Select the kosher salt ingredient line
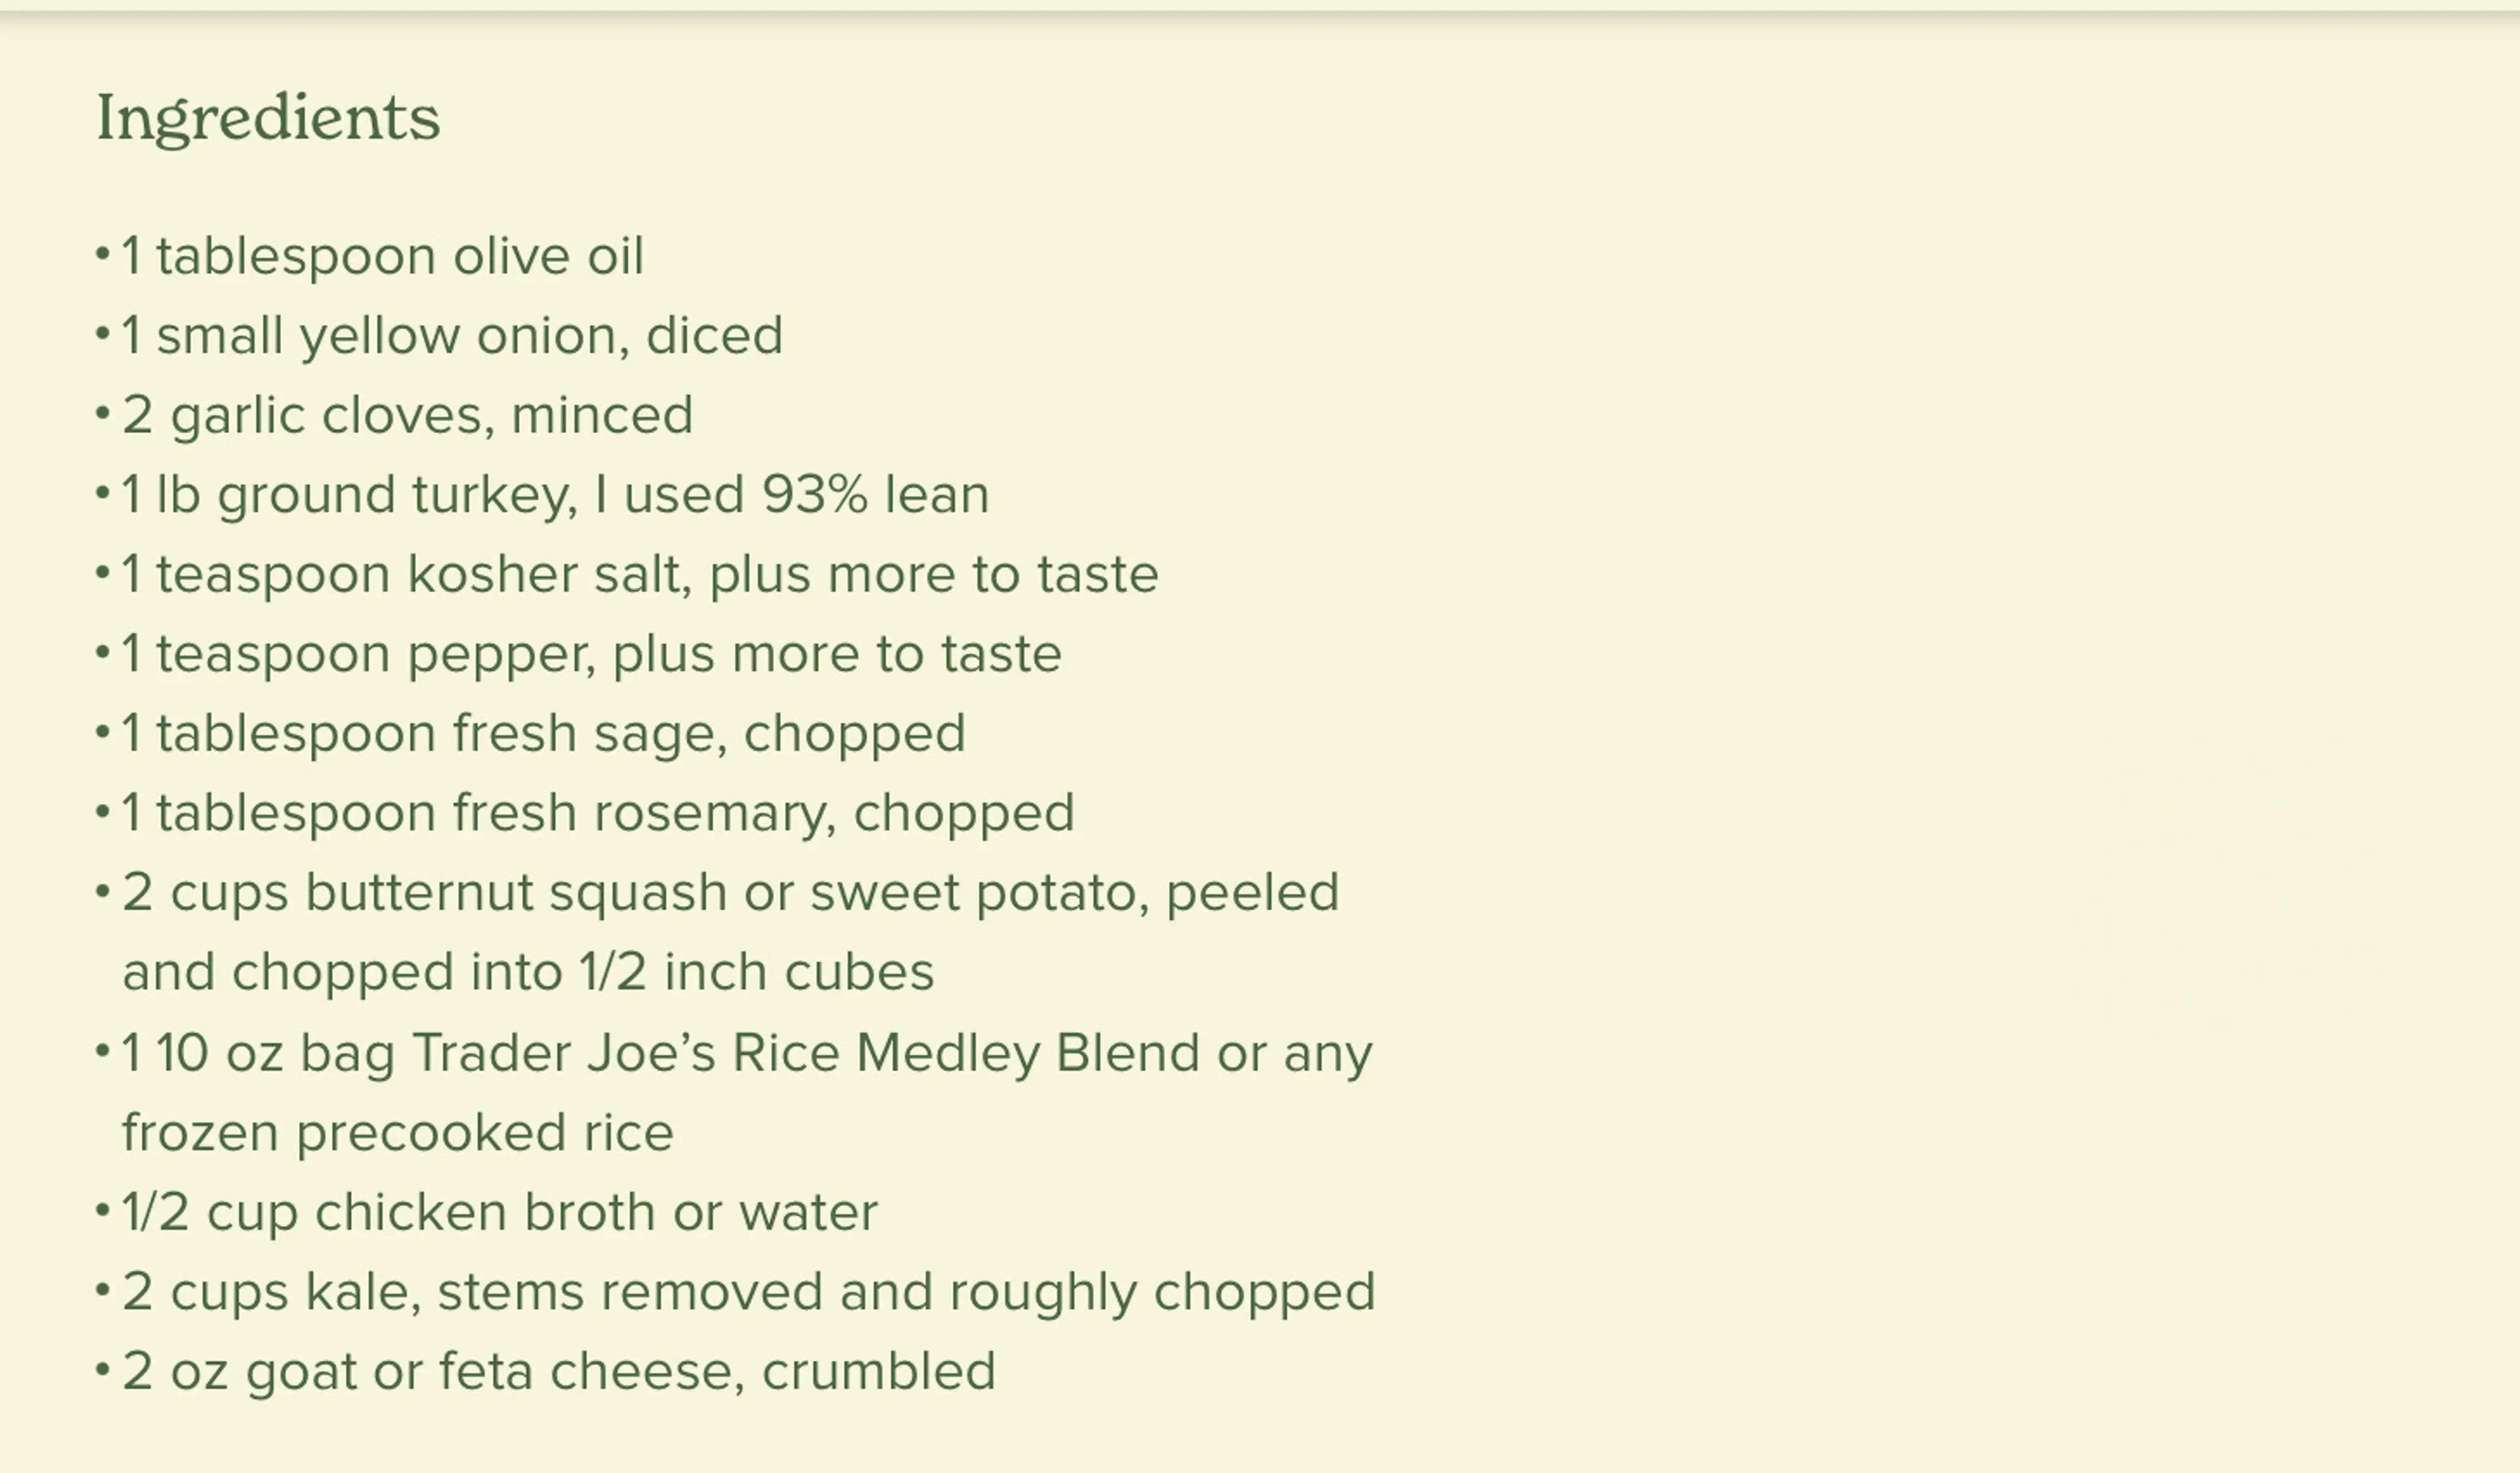This screenshot has width=2520, height=1473. tap(640, 575)
